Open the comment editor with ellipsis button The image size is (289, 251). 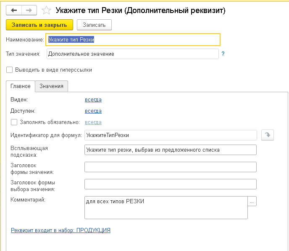[252, 201]
